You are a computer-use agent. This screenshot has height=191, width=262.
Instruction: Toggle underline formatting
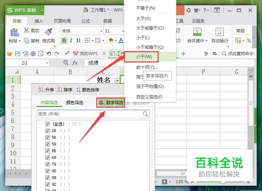(x=78, y=40)
